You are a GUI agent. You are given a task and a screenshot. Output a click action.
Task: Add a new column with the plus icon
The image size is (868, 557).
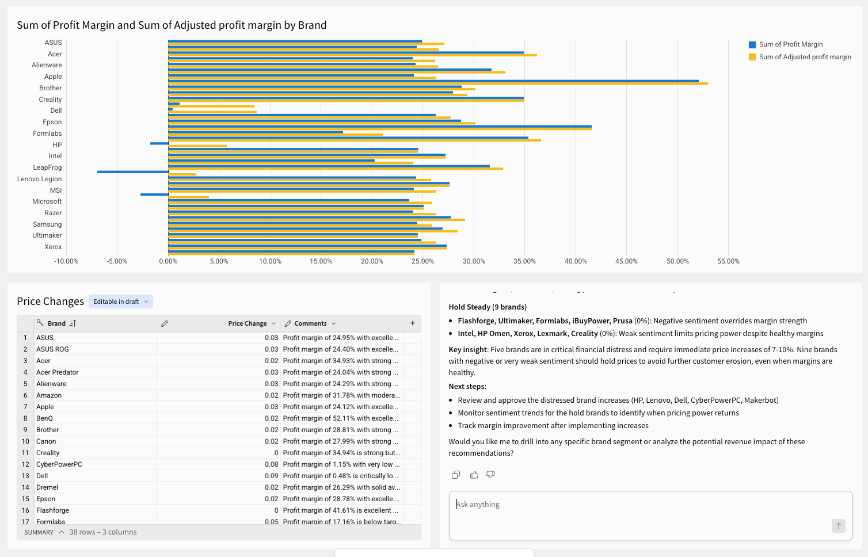point(412,323)
